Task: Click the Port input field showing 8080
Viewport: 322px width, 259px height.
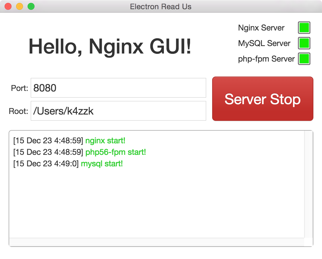Action: [x=118, y=88]
